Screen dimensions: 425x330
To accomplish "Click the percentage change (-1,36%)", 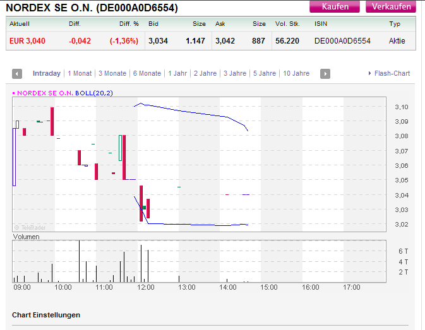I will pos(124,41).
